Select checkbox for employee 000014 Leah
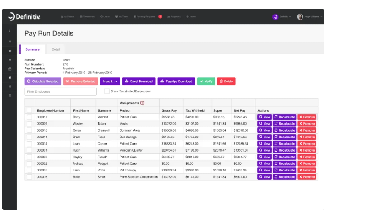Screen dimensions: 365x218 (x=29, y=144)
